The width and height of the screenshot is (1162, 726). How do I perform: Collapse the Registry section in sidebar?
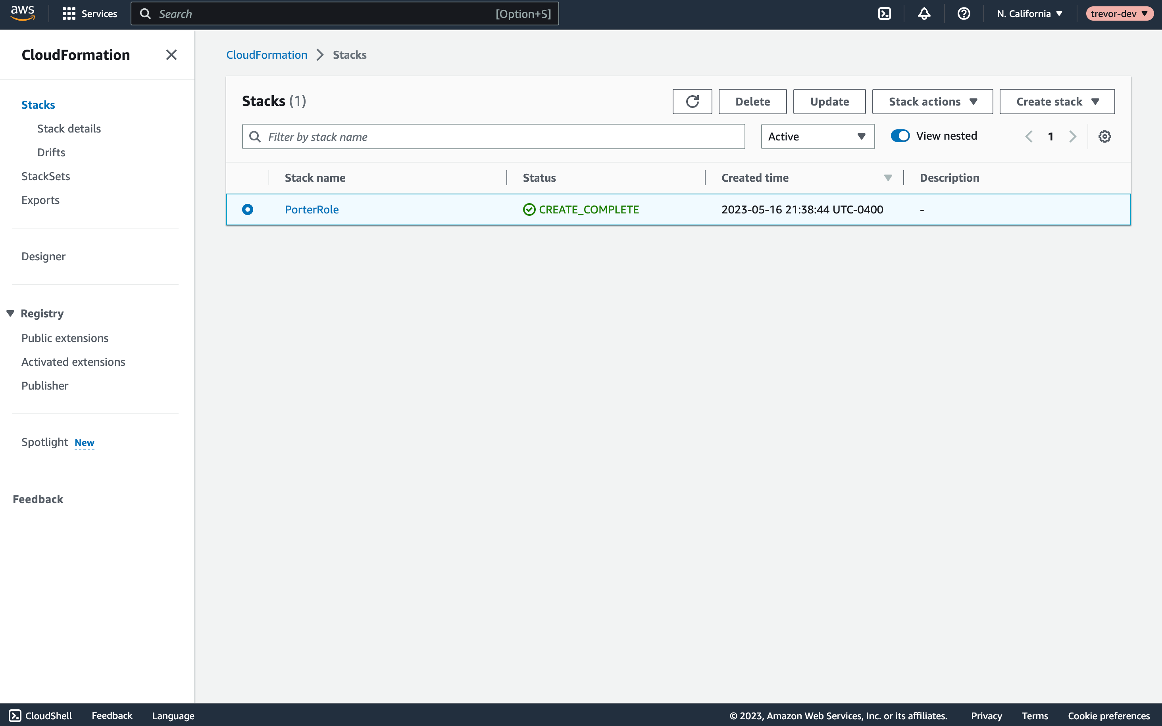(x=11, y=313)
